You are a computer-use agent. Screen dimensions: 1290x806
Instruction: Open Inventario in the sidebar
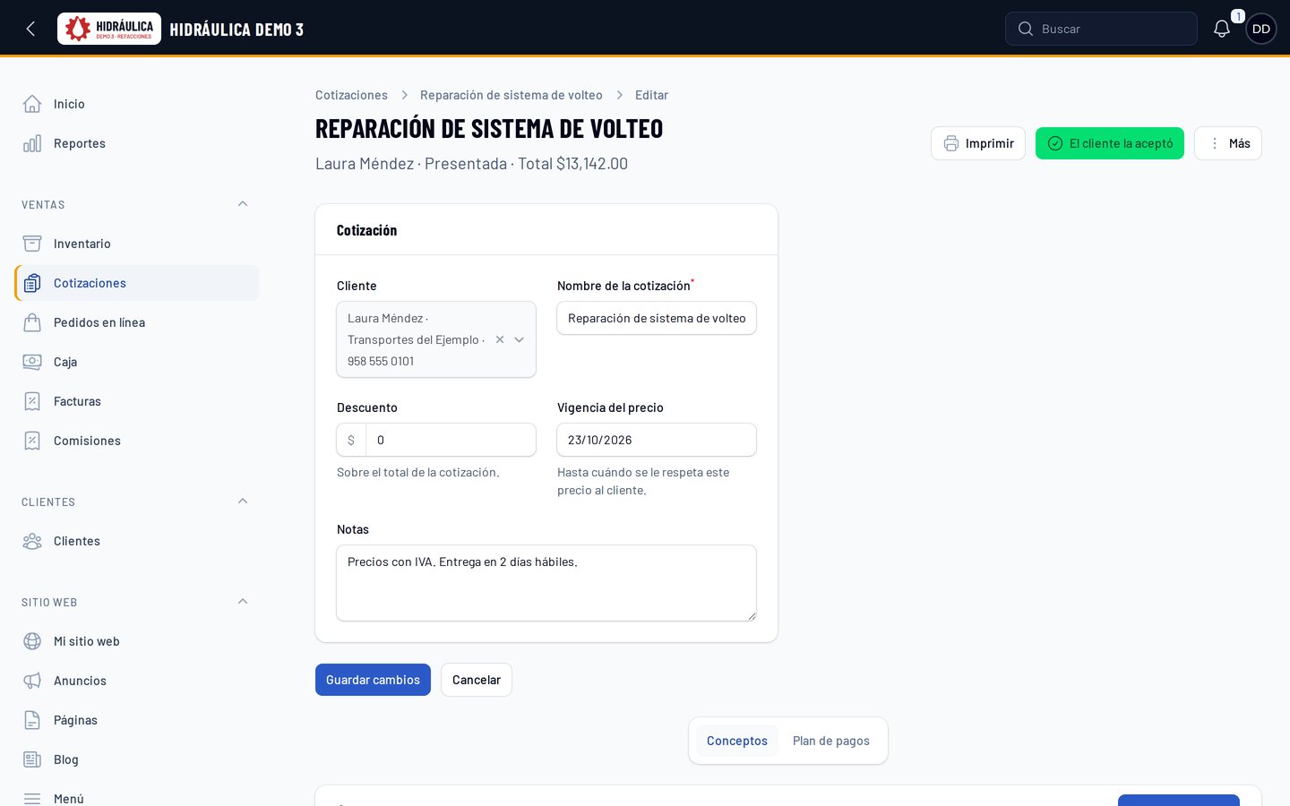(x=136, y=244)
